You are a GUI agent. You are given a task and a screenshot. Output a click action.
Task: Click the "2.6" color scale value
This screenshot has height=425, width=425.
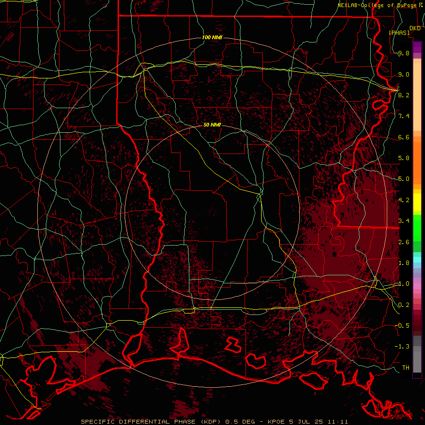click(x=404, y=242)
